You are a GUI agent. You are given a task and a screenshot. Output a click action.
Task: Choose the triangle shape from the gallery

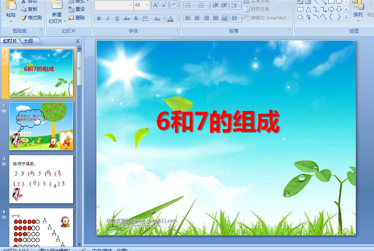[308, 9]
